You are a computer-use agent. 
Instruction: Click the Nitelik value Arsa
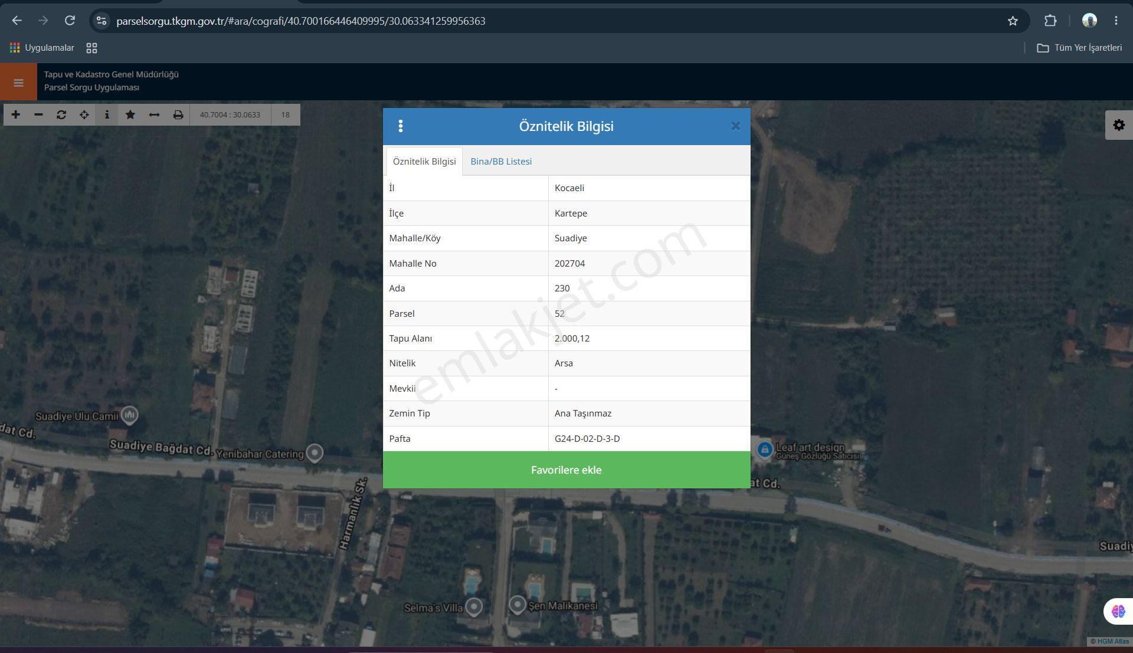[564, 363]
